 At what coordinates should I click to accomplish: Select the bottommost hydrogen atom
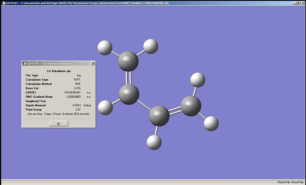pos(154,142)
